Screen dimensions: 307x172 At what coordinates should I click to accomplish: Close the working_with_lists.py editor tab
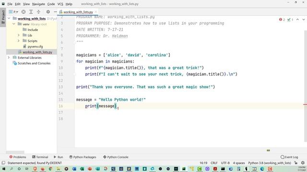point(96,12)
